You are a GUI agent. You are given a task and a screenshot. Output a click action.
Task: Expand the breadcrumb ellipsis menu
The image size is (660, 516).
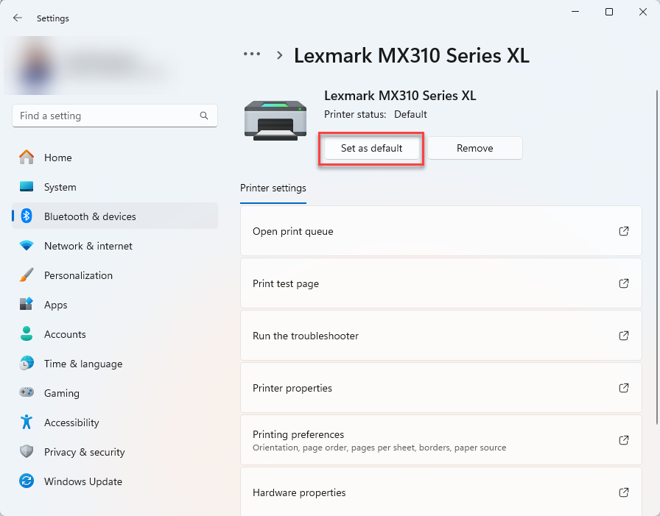tap(252, 54)
